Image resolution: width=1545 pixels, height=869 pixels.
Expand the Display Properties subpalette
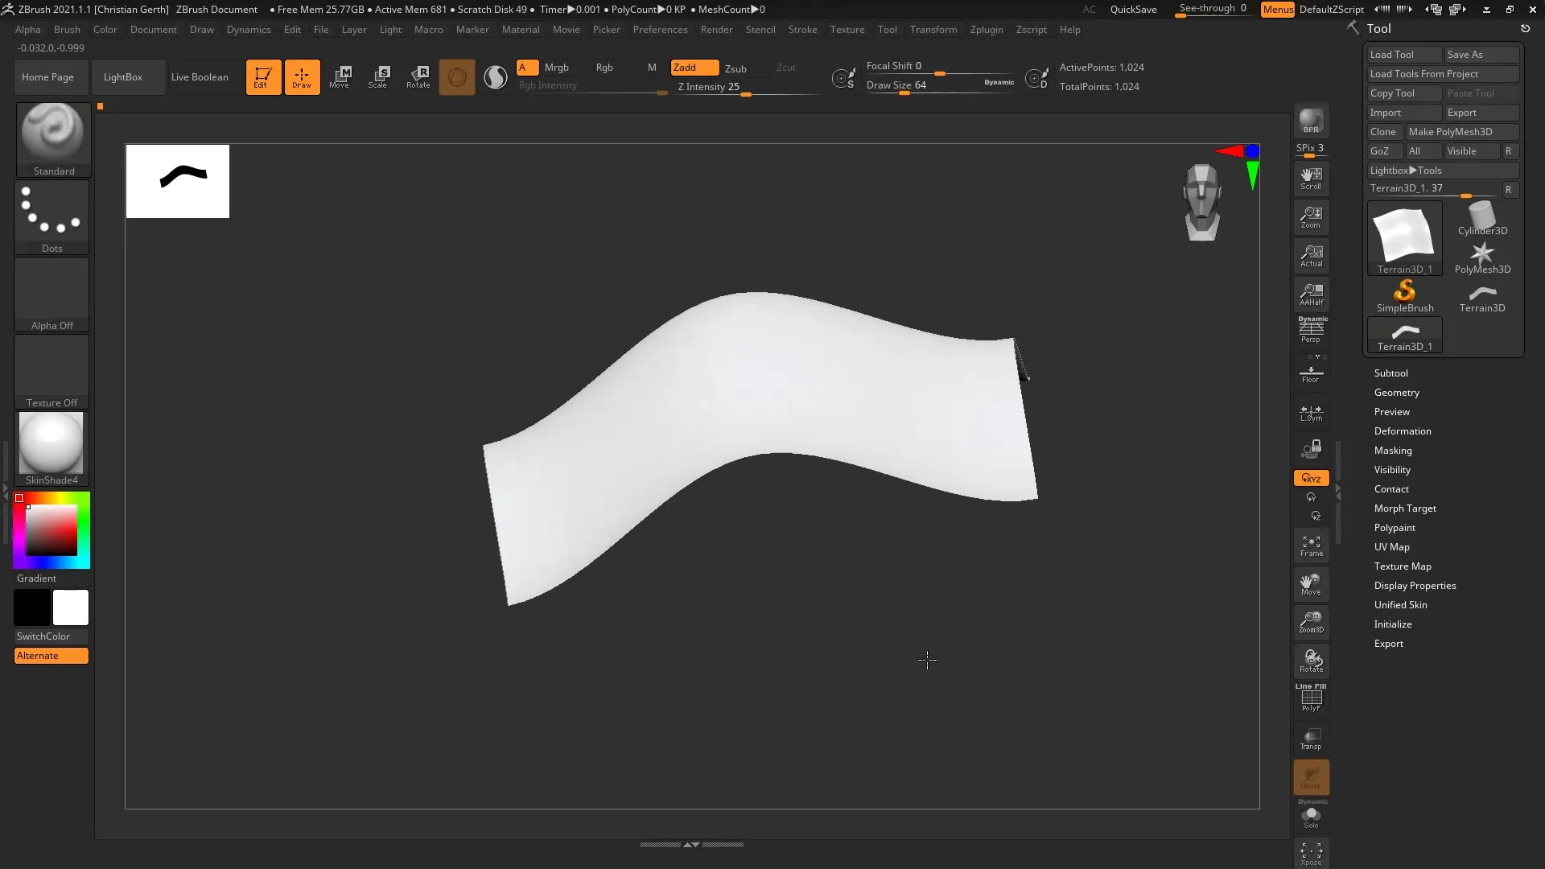pyautogui.click(x=1415, y=586)
